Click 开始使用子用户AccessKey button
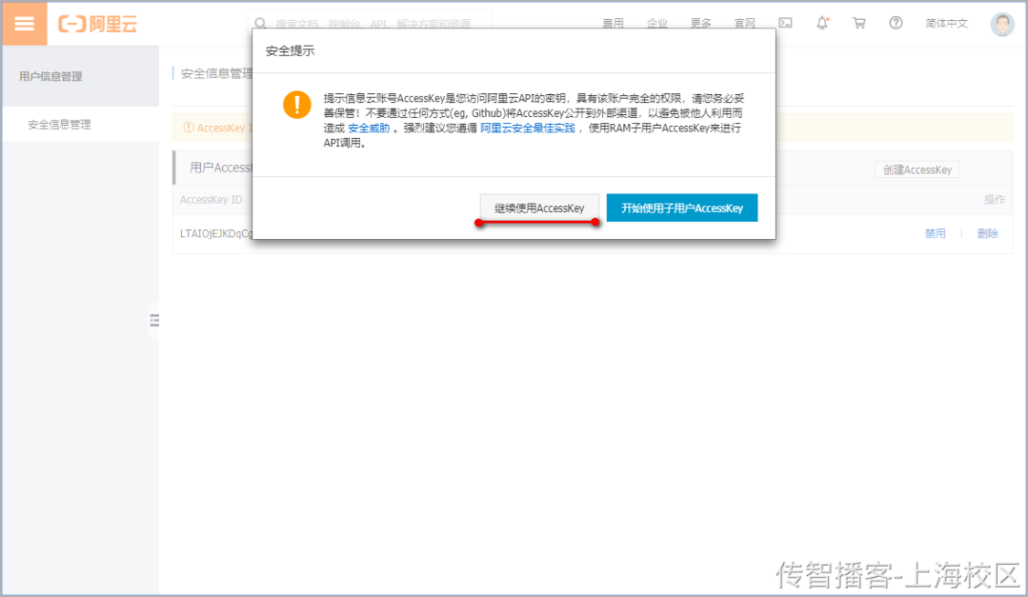The width and height of the screenshot is (1028, 597). 682,208
